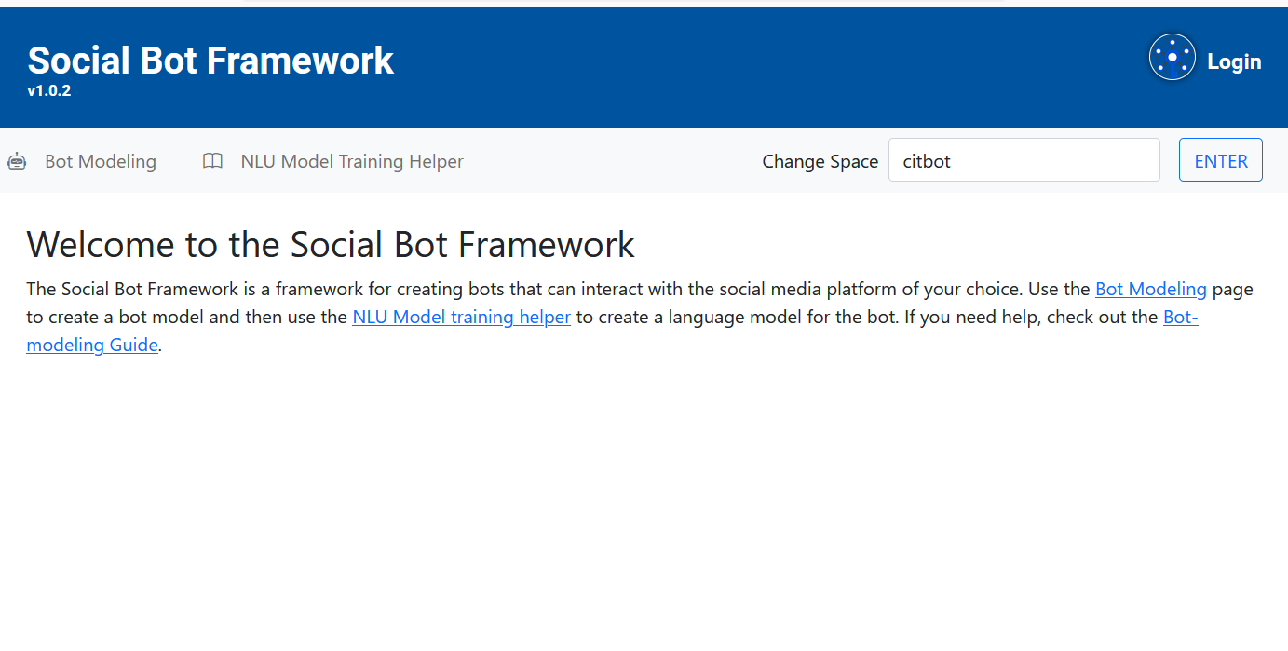The height and width of the screenshot is (651, 1288).
Task: Open the NLU Model Training Helper nav item
Action: (x=352, y=161)
